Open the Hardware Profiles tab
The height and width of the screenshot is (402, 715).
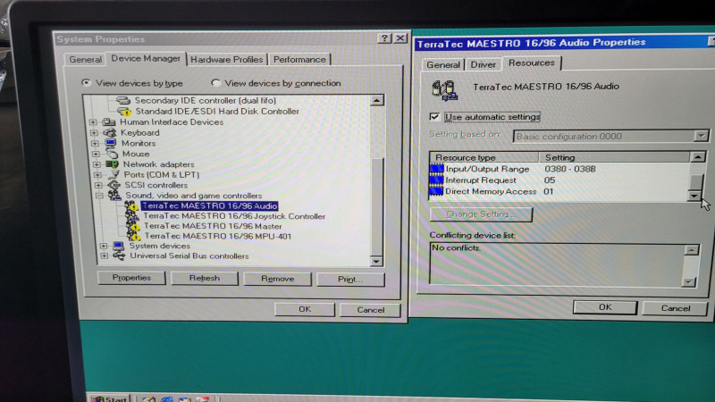[227, 59]
